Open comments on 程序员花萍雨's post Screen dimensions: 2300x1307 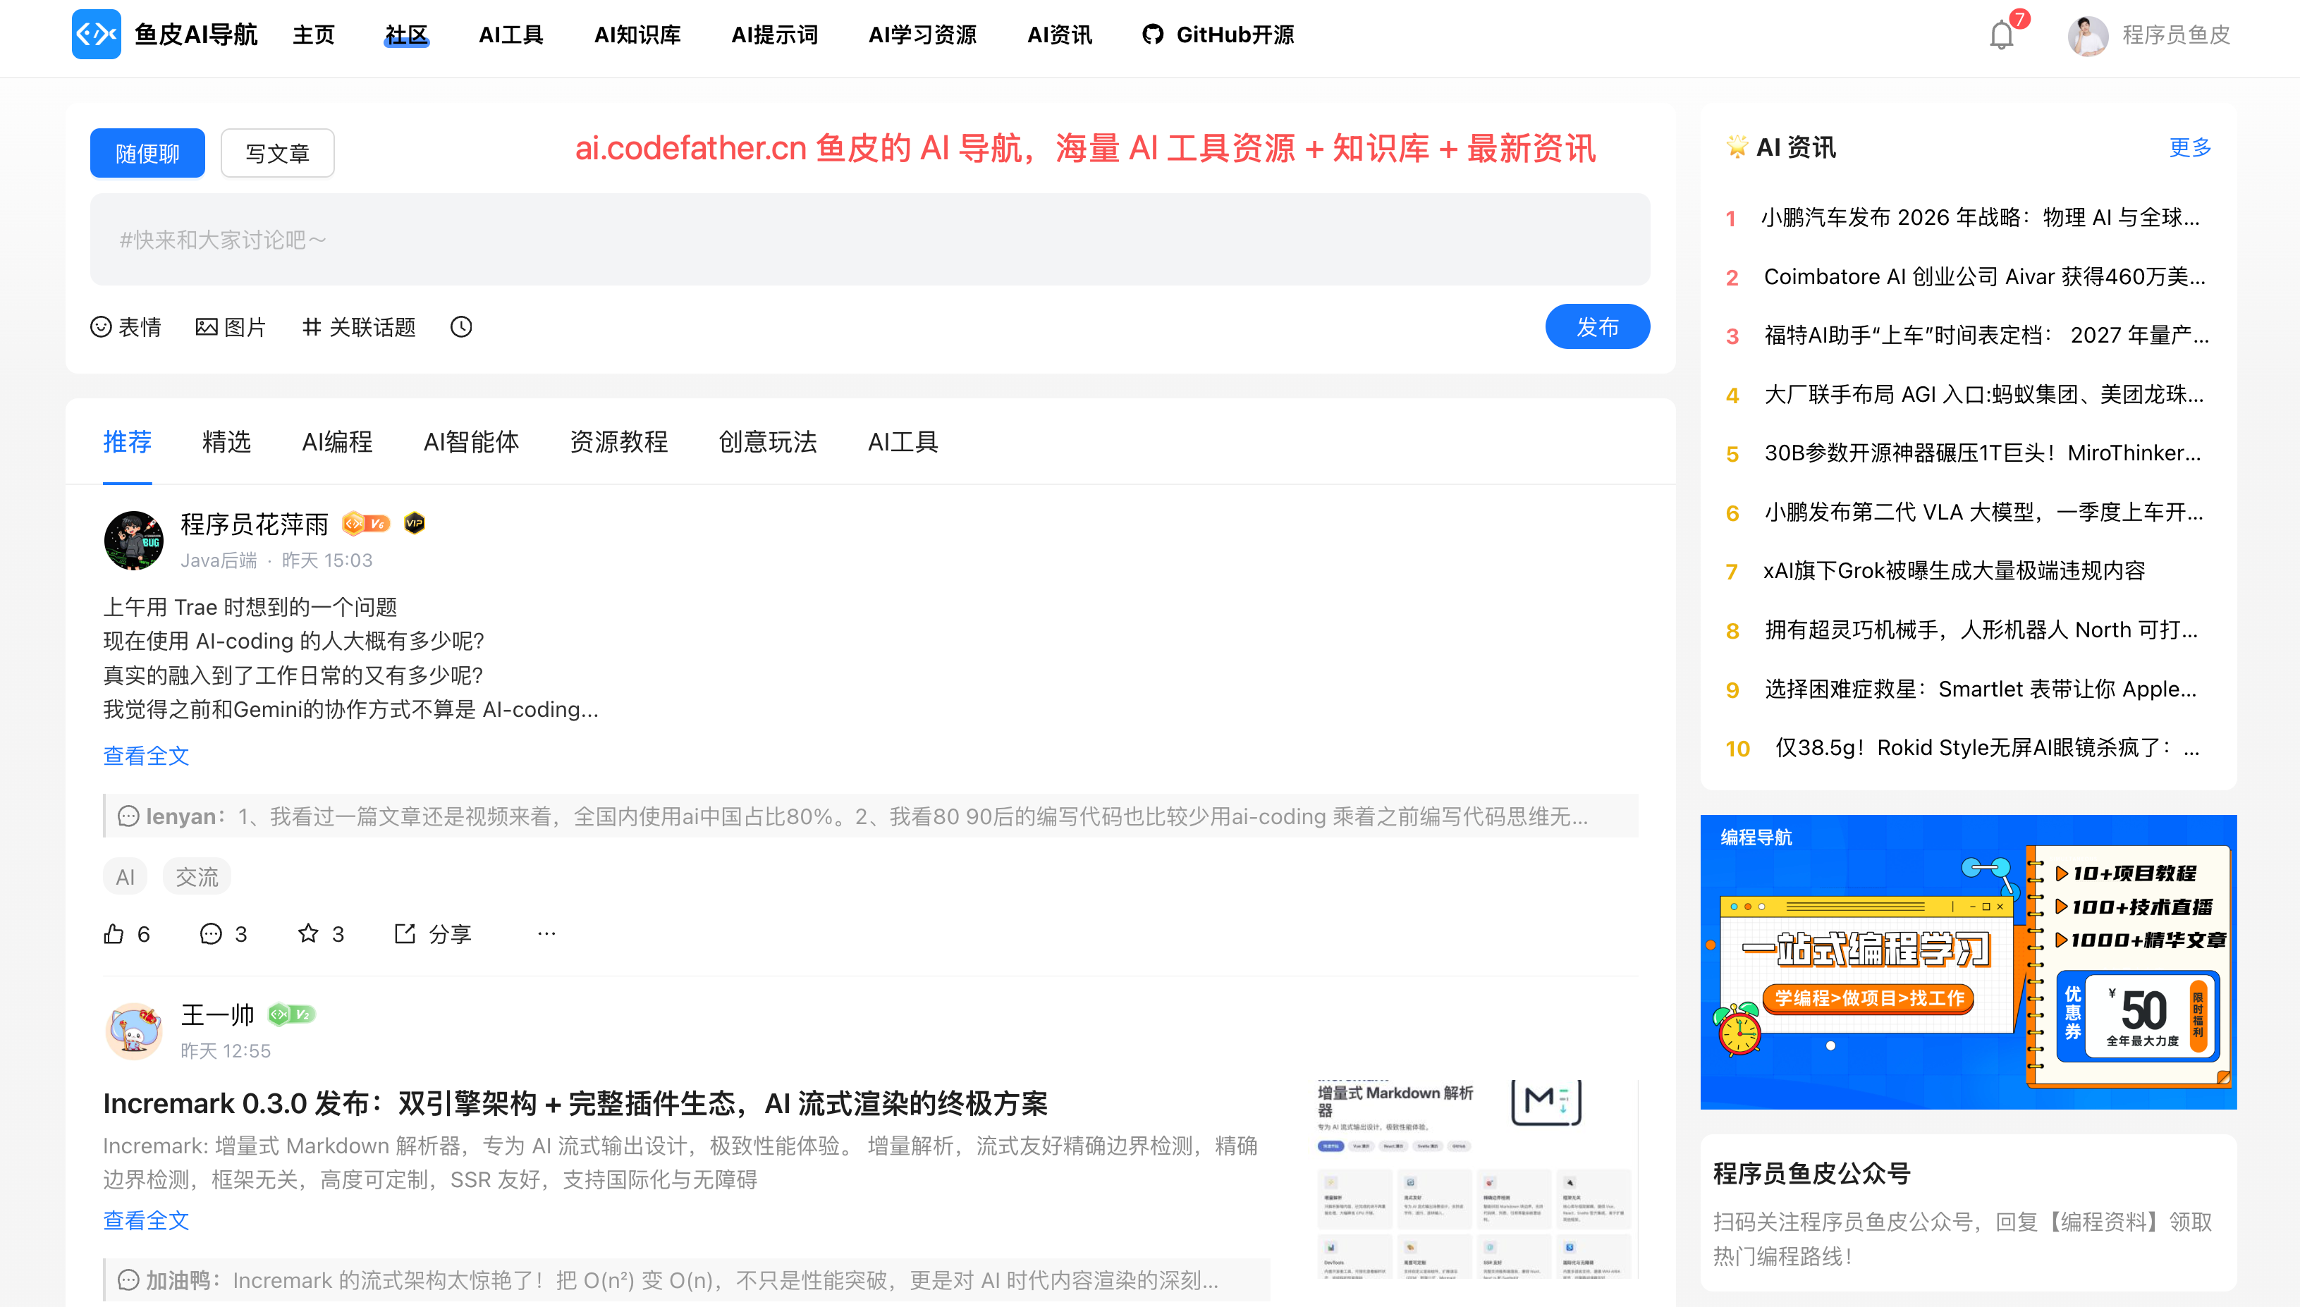(211, 933)
